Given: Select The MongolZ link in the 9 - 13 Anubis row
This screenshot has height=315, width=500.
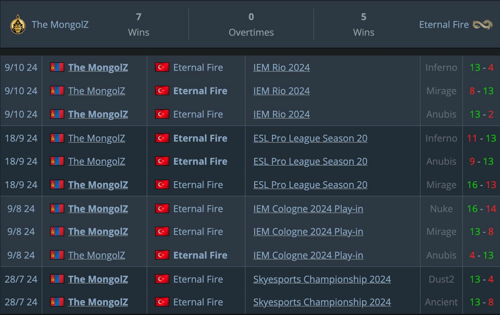Looking at the screenshot, I should click(97, 161).
